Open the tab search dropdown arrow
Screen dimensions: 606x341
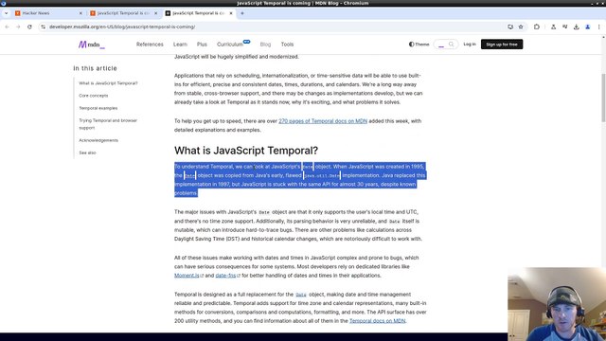click(x=7, y=13)
